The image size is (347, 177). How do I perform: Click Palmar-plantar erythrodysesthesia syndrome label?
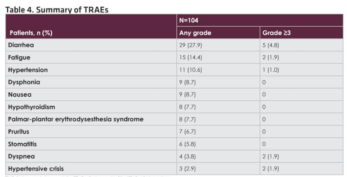coord(76,119)
